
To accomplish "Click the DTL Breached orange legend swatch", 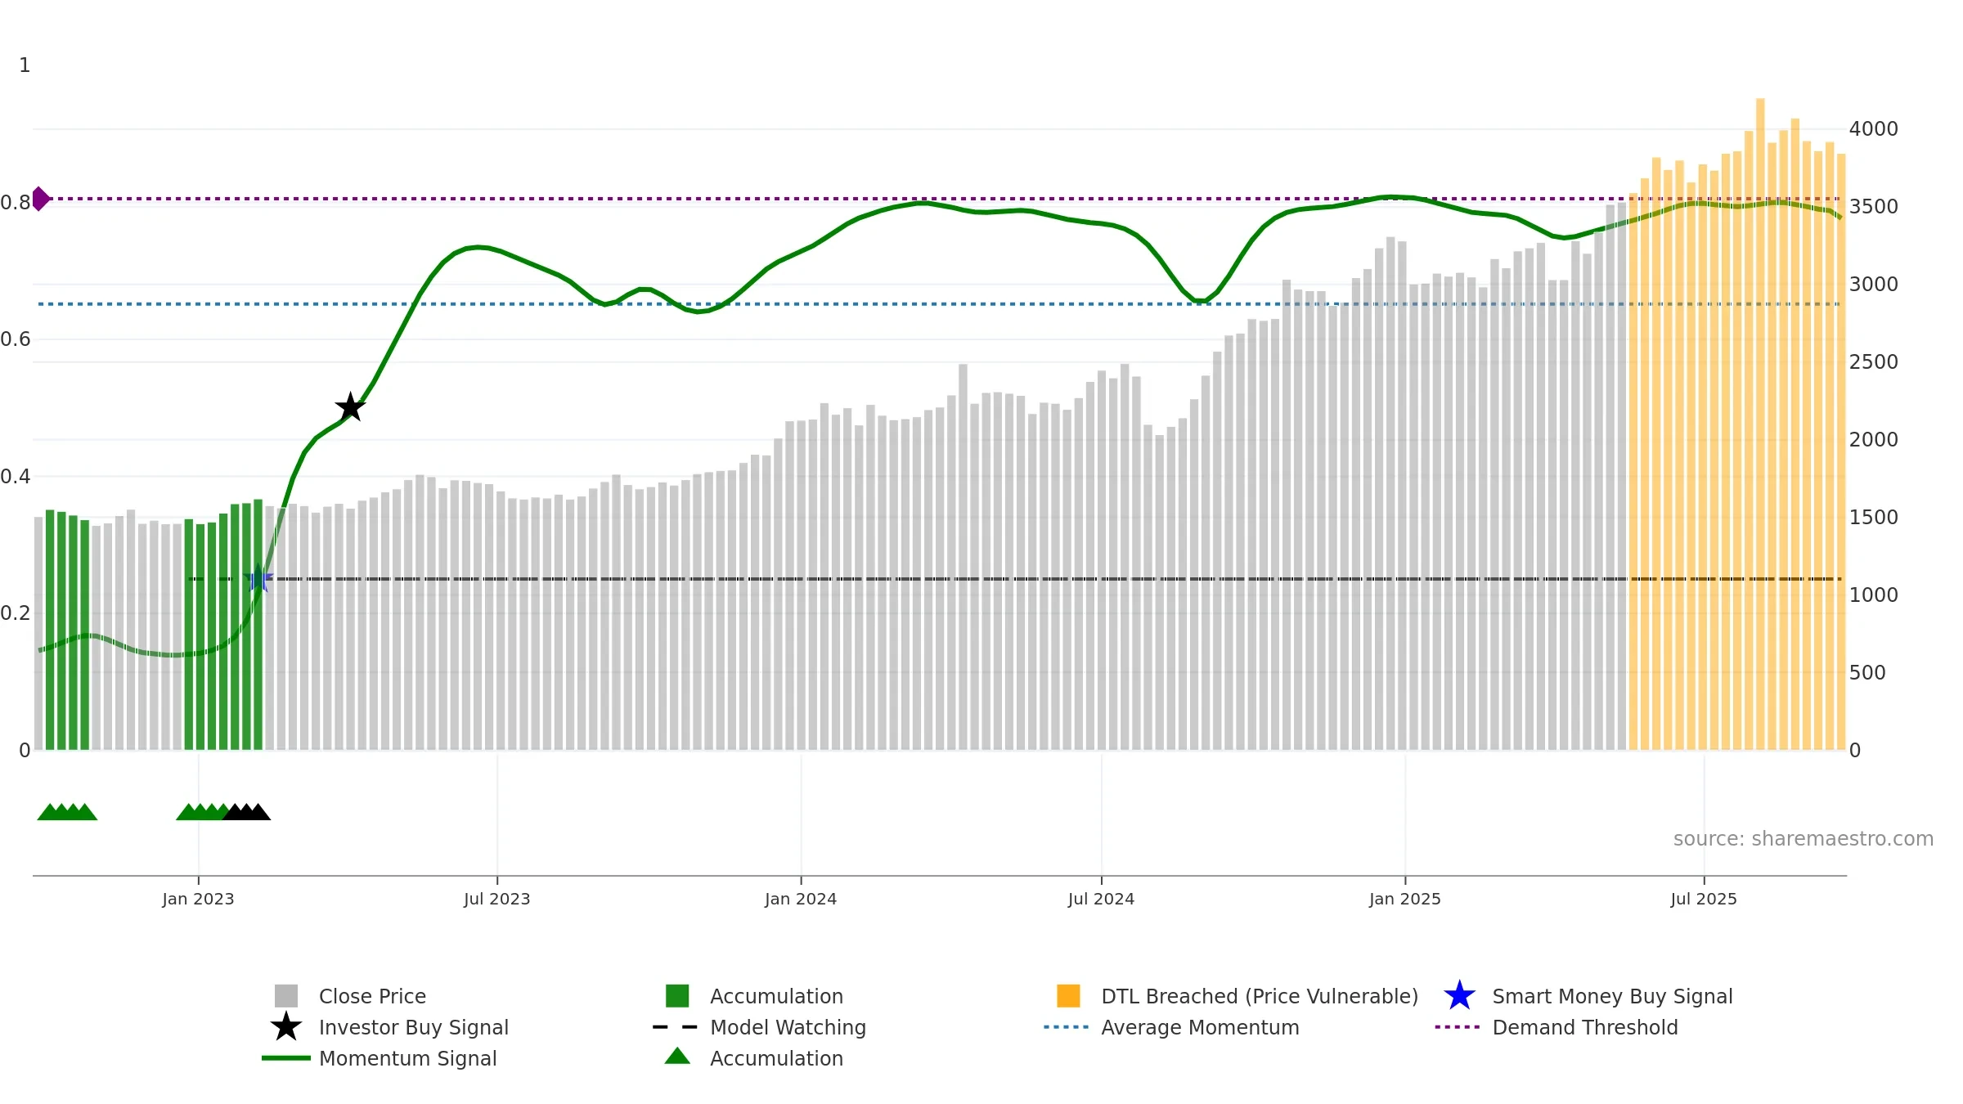I will [x=1068, y=996].
